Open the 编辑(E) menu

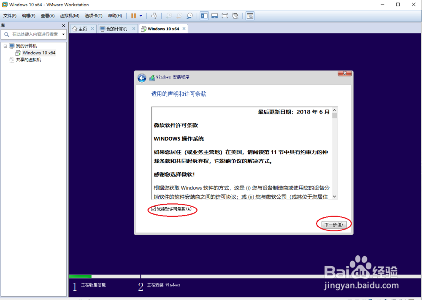(29, 16)
